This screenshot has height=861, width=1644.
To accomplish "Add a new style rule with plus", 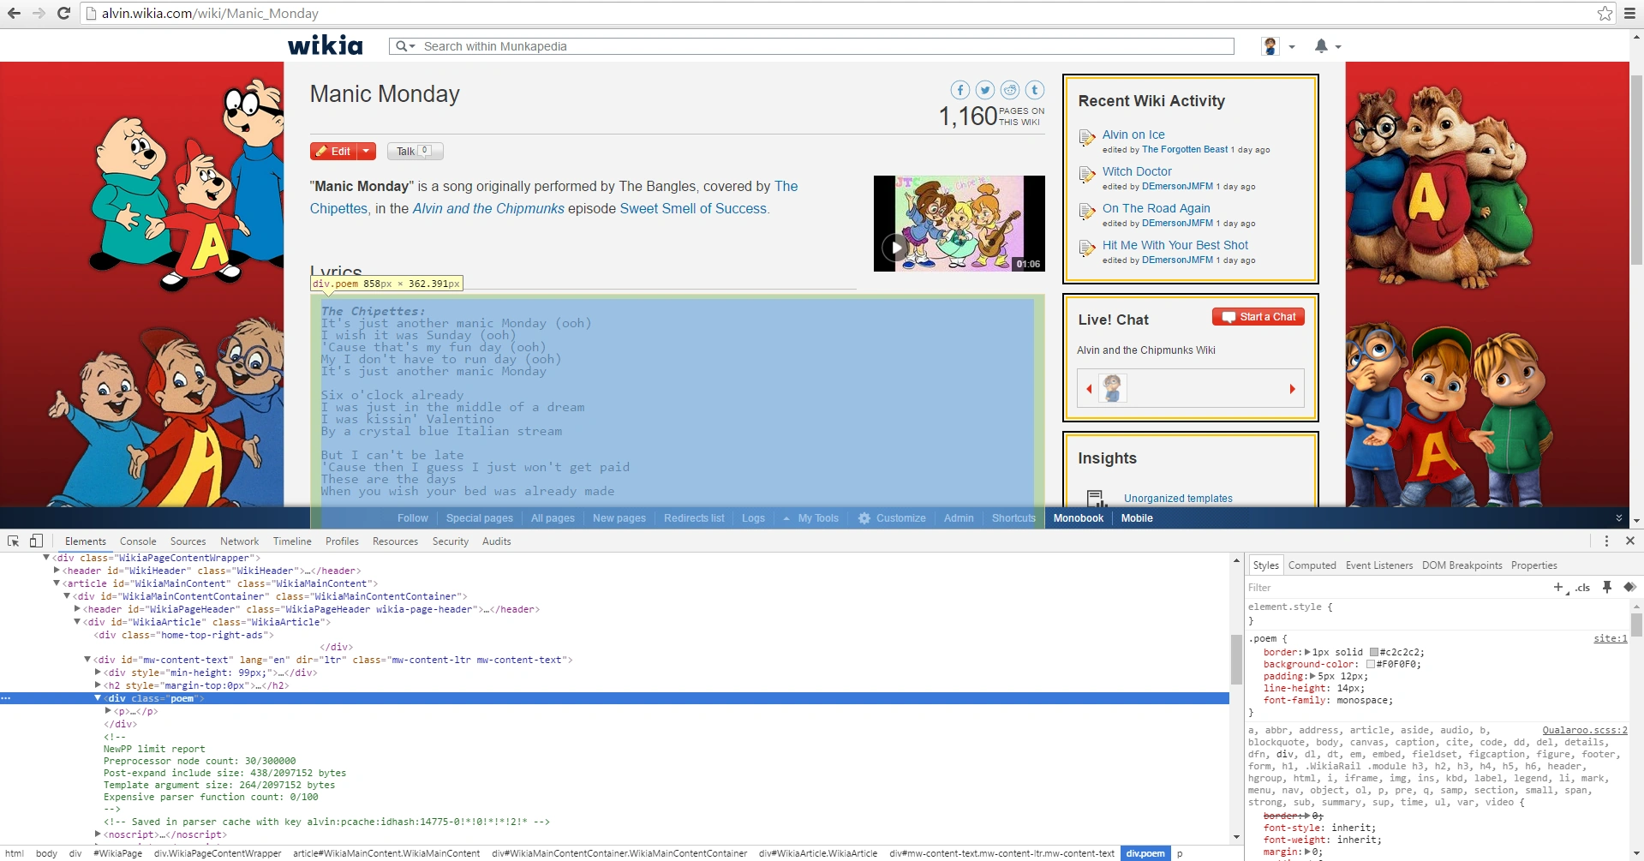I will 1558,587.
